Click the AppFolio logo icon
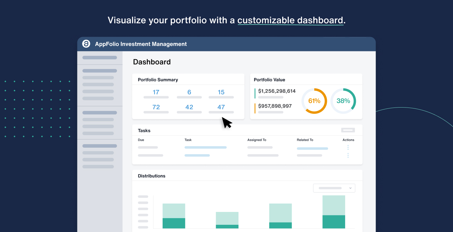The width and height of the screenshot is (453, 232). (87, 44)
